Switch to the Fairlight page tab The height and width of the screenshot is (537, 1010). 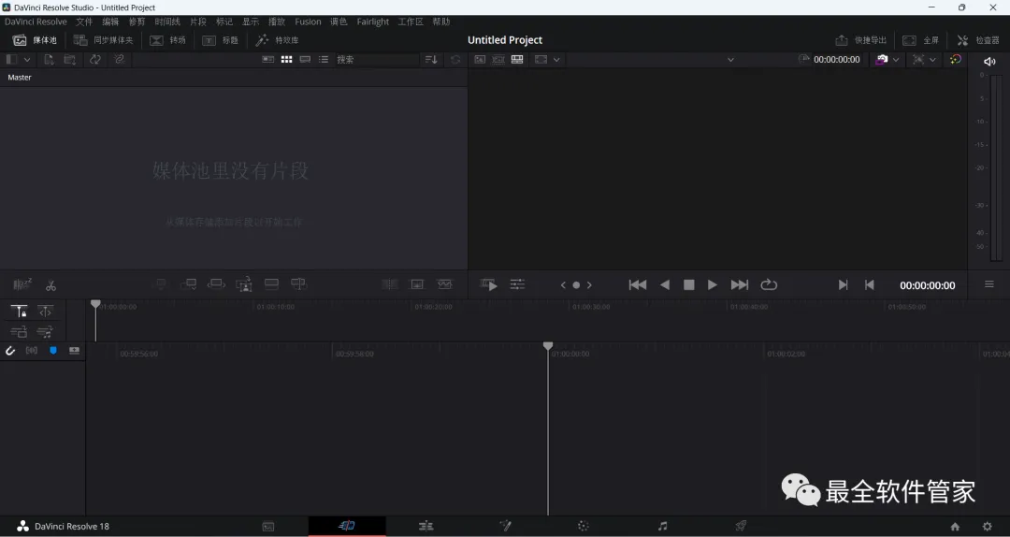point(662,526)
